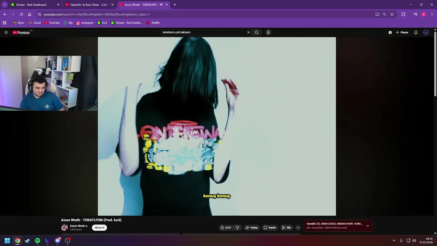The image size is (437, 246).
Task: Open the taskbar volume speaker icon
Action: pyautogui.click(x=414, y=241)
